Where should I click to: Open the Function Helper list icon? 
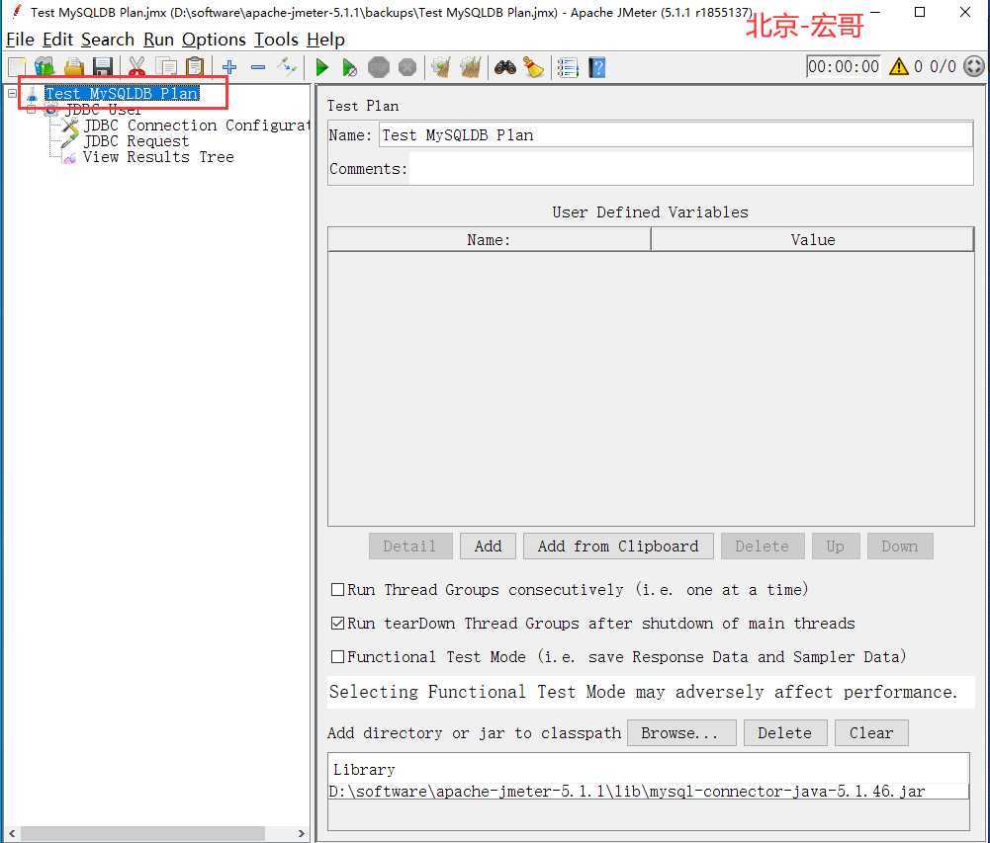(568, 67)
